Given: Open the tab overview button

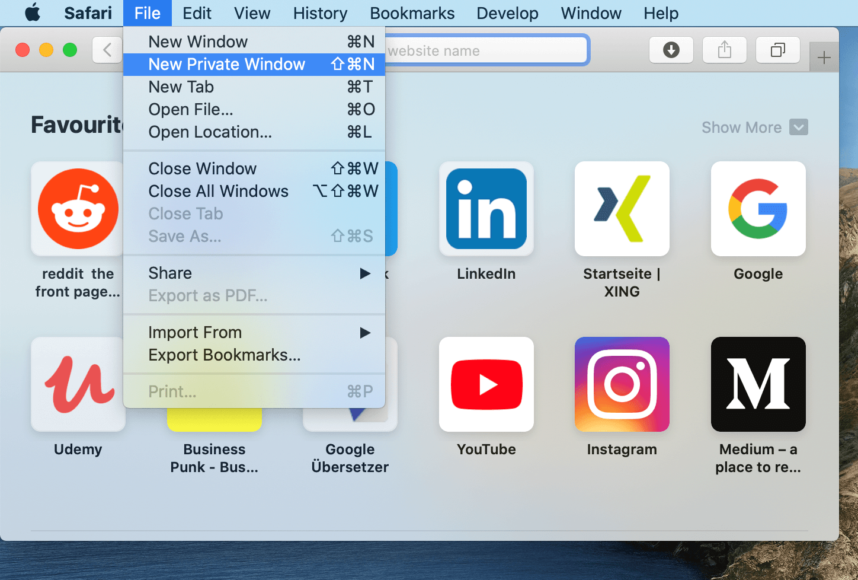Looking at the screenshot, I should tap(777, 50).
